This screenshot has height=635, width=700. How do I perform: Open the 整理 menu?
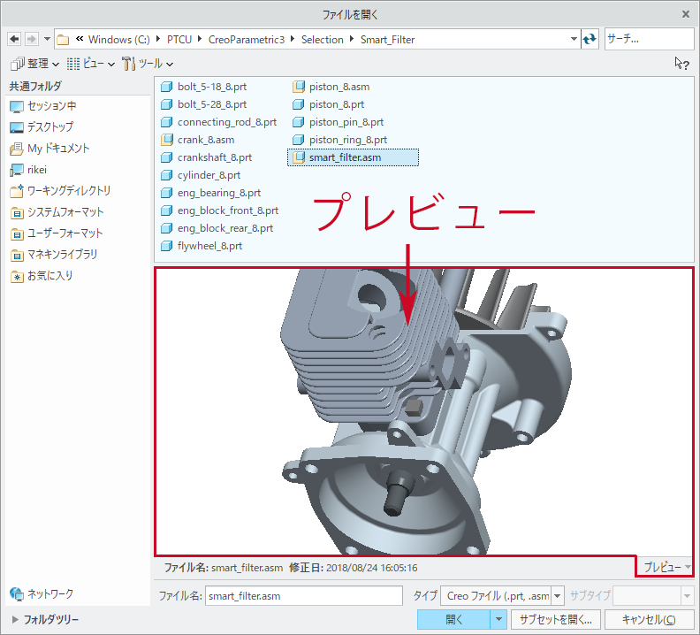tap(35, 64)
